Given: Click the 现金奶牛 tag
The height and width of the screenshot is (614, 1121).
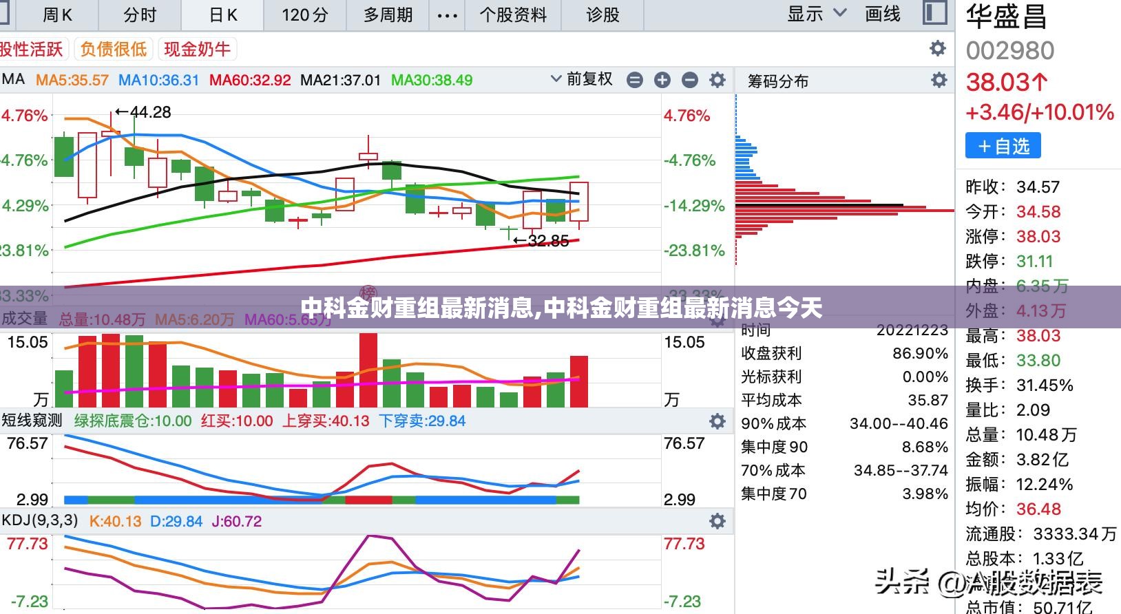Looking at the screenshot, I should pos(197,49).
